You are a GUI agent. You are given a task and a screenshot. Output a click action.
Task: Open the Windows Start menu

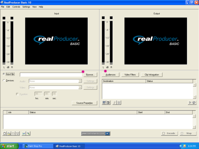point(9,146)
